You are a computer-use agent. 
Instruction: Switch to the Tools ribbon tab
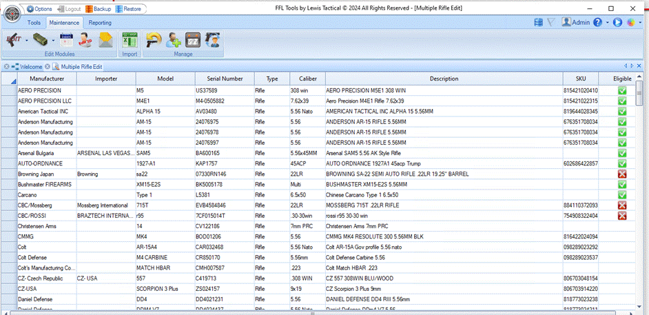34,23
